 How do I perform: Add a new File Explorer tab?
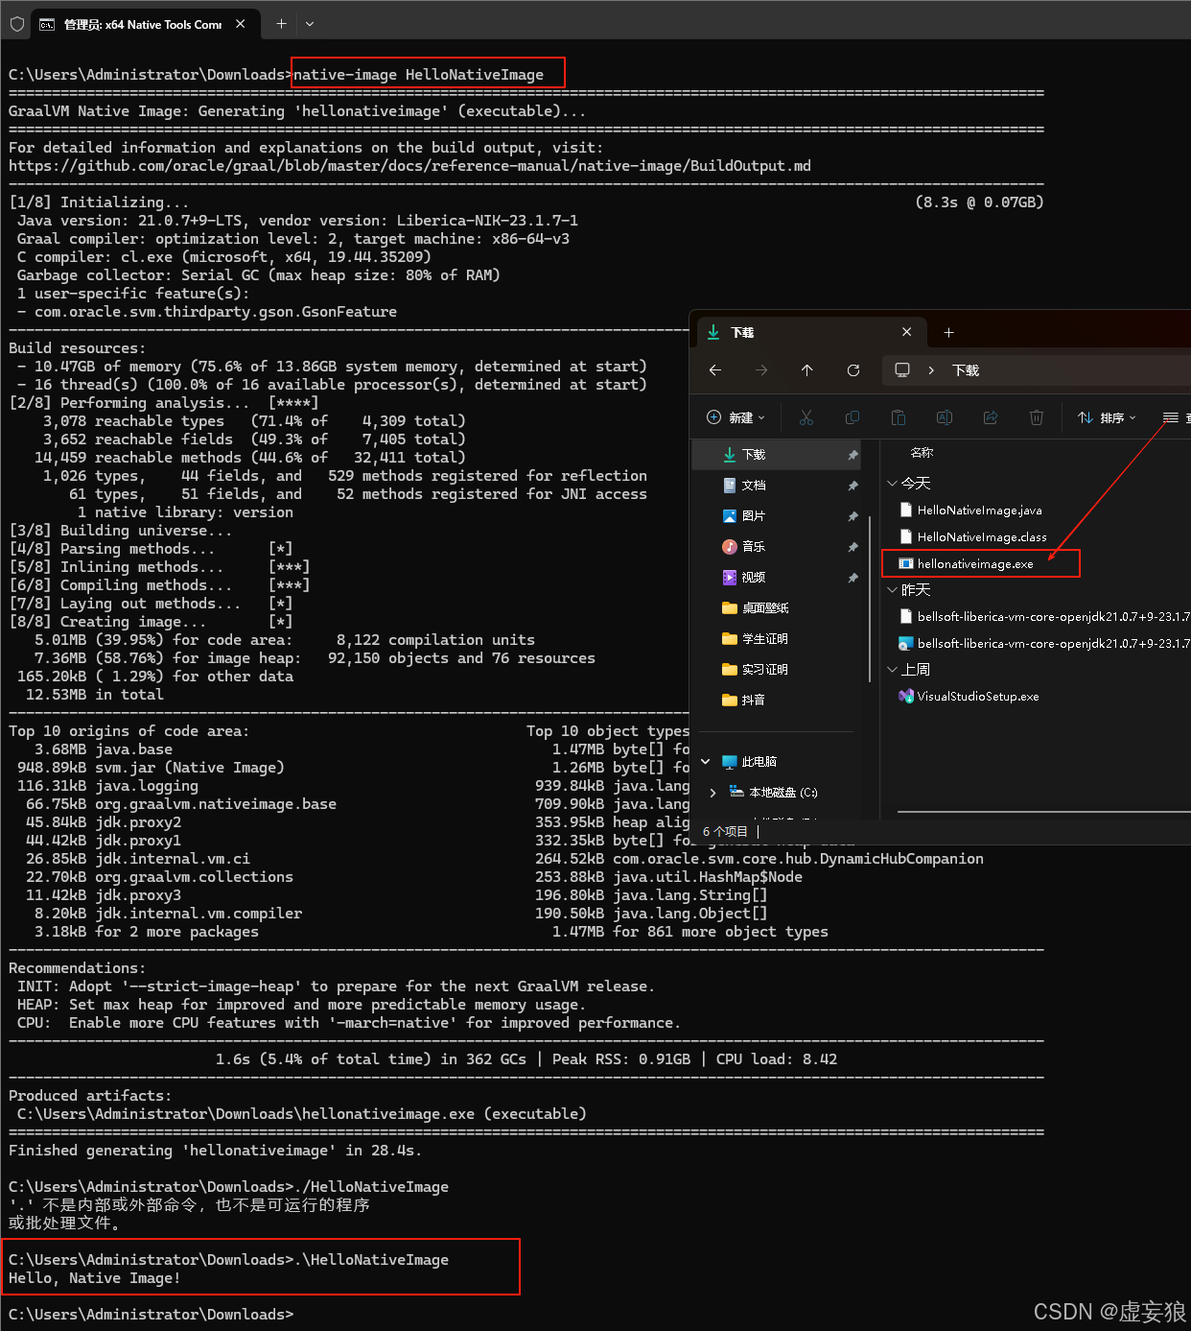coord(948,332)
